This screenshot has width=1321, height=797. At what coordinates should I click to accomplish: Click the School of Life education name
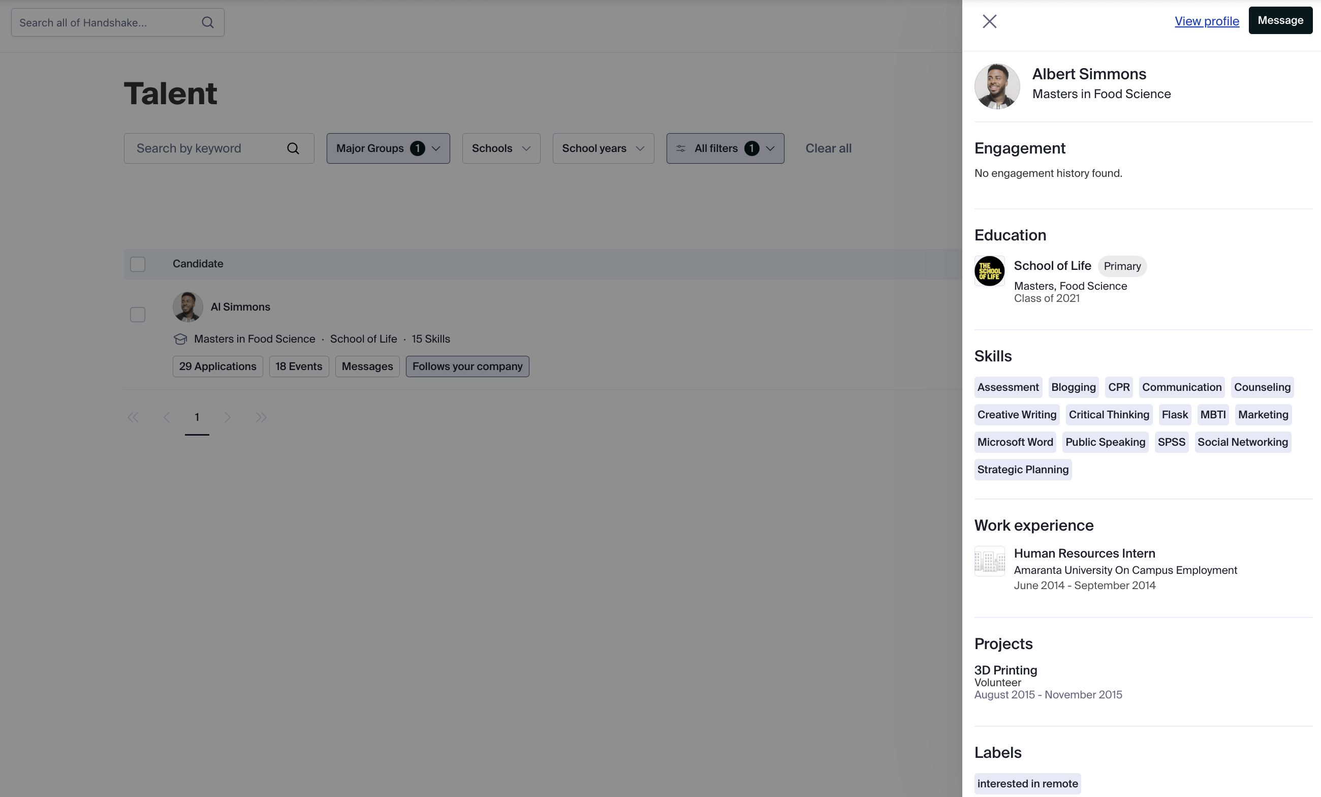[x=1052, y=266]
